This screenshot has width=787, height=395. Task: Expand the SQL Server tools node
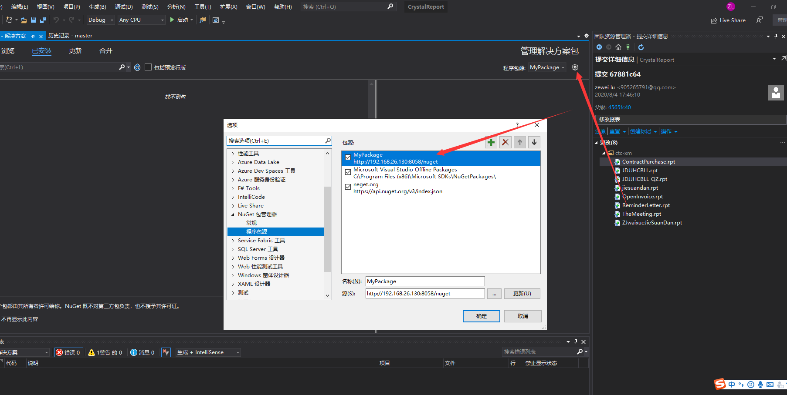(233, 249)
